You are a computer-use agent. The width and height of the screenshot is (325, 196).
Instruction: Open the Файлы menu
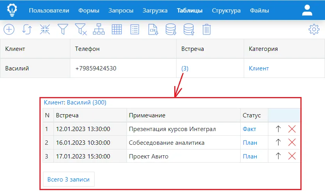click(x=259, y=11)
